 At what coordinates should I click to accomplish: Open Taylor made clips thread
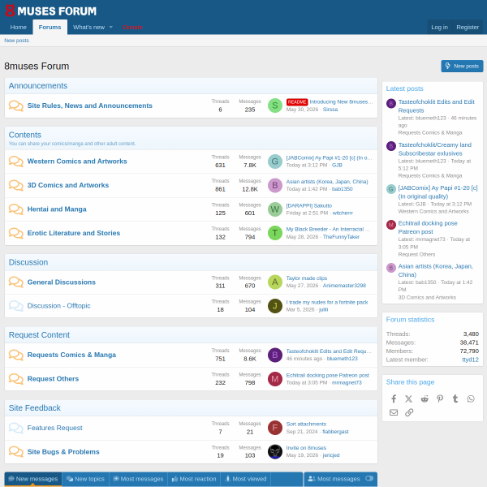[307, 278]
